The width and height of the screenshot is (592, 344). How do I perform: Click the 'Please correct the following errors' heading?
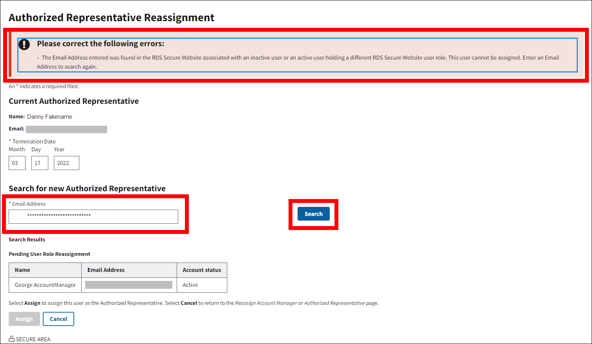point(100,43)
